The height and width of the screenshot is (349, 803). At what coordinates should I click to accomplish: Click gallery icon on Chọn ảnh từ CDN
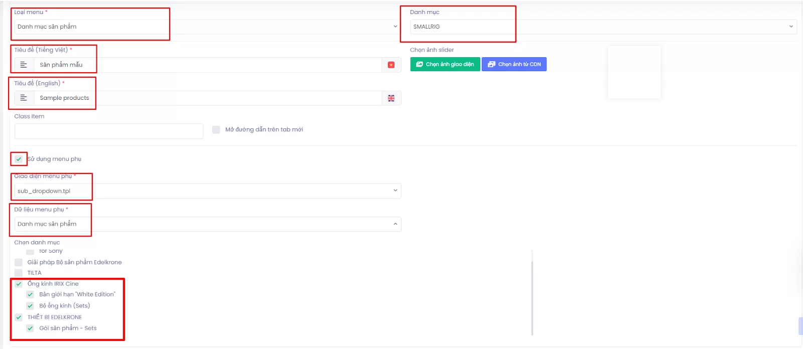click(491, 64)
